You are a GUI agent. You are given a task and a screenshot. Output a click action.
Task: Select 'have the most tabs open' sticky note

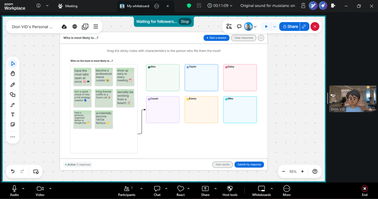82,77
